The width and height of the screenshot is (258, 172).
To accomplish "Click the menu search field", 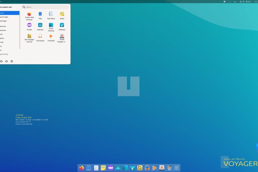I will point(45,7).
